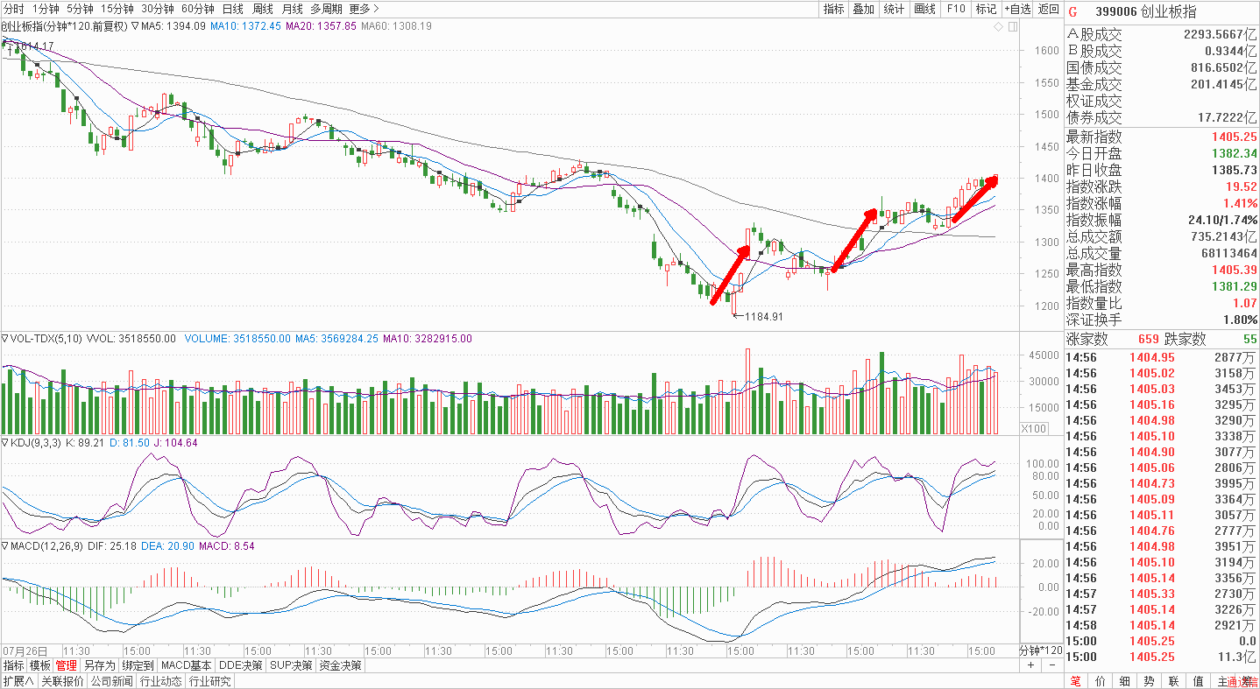Activate the 画线 drawing tool
1260x689 pixels.
tap(924, 9)
